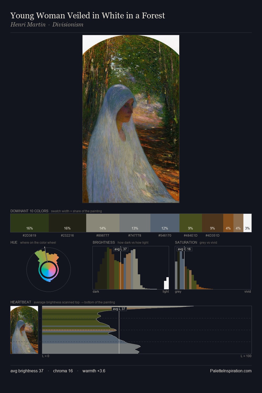
Task: Click the DOMINANT 10 COLORS heading
Action: point(29,211)
